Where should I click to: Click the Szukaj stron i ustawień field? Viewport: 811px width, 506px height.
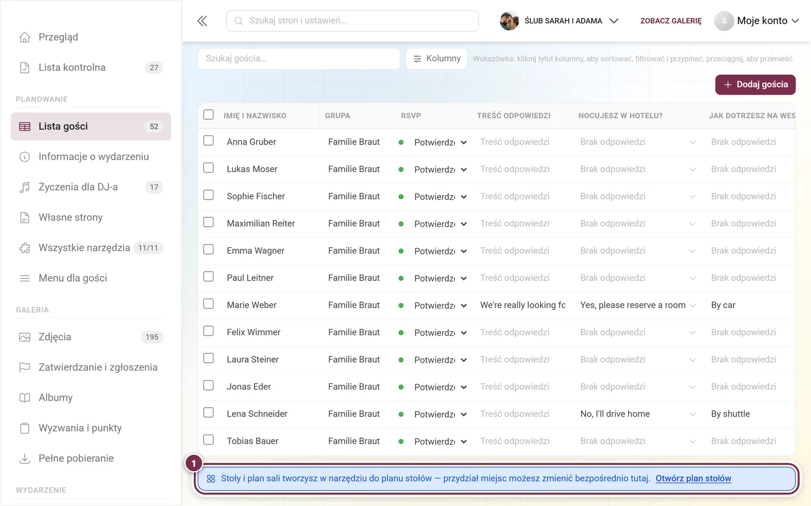[x=353, y=21]
